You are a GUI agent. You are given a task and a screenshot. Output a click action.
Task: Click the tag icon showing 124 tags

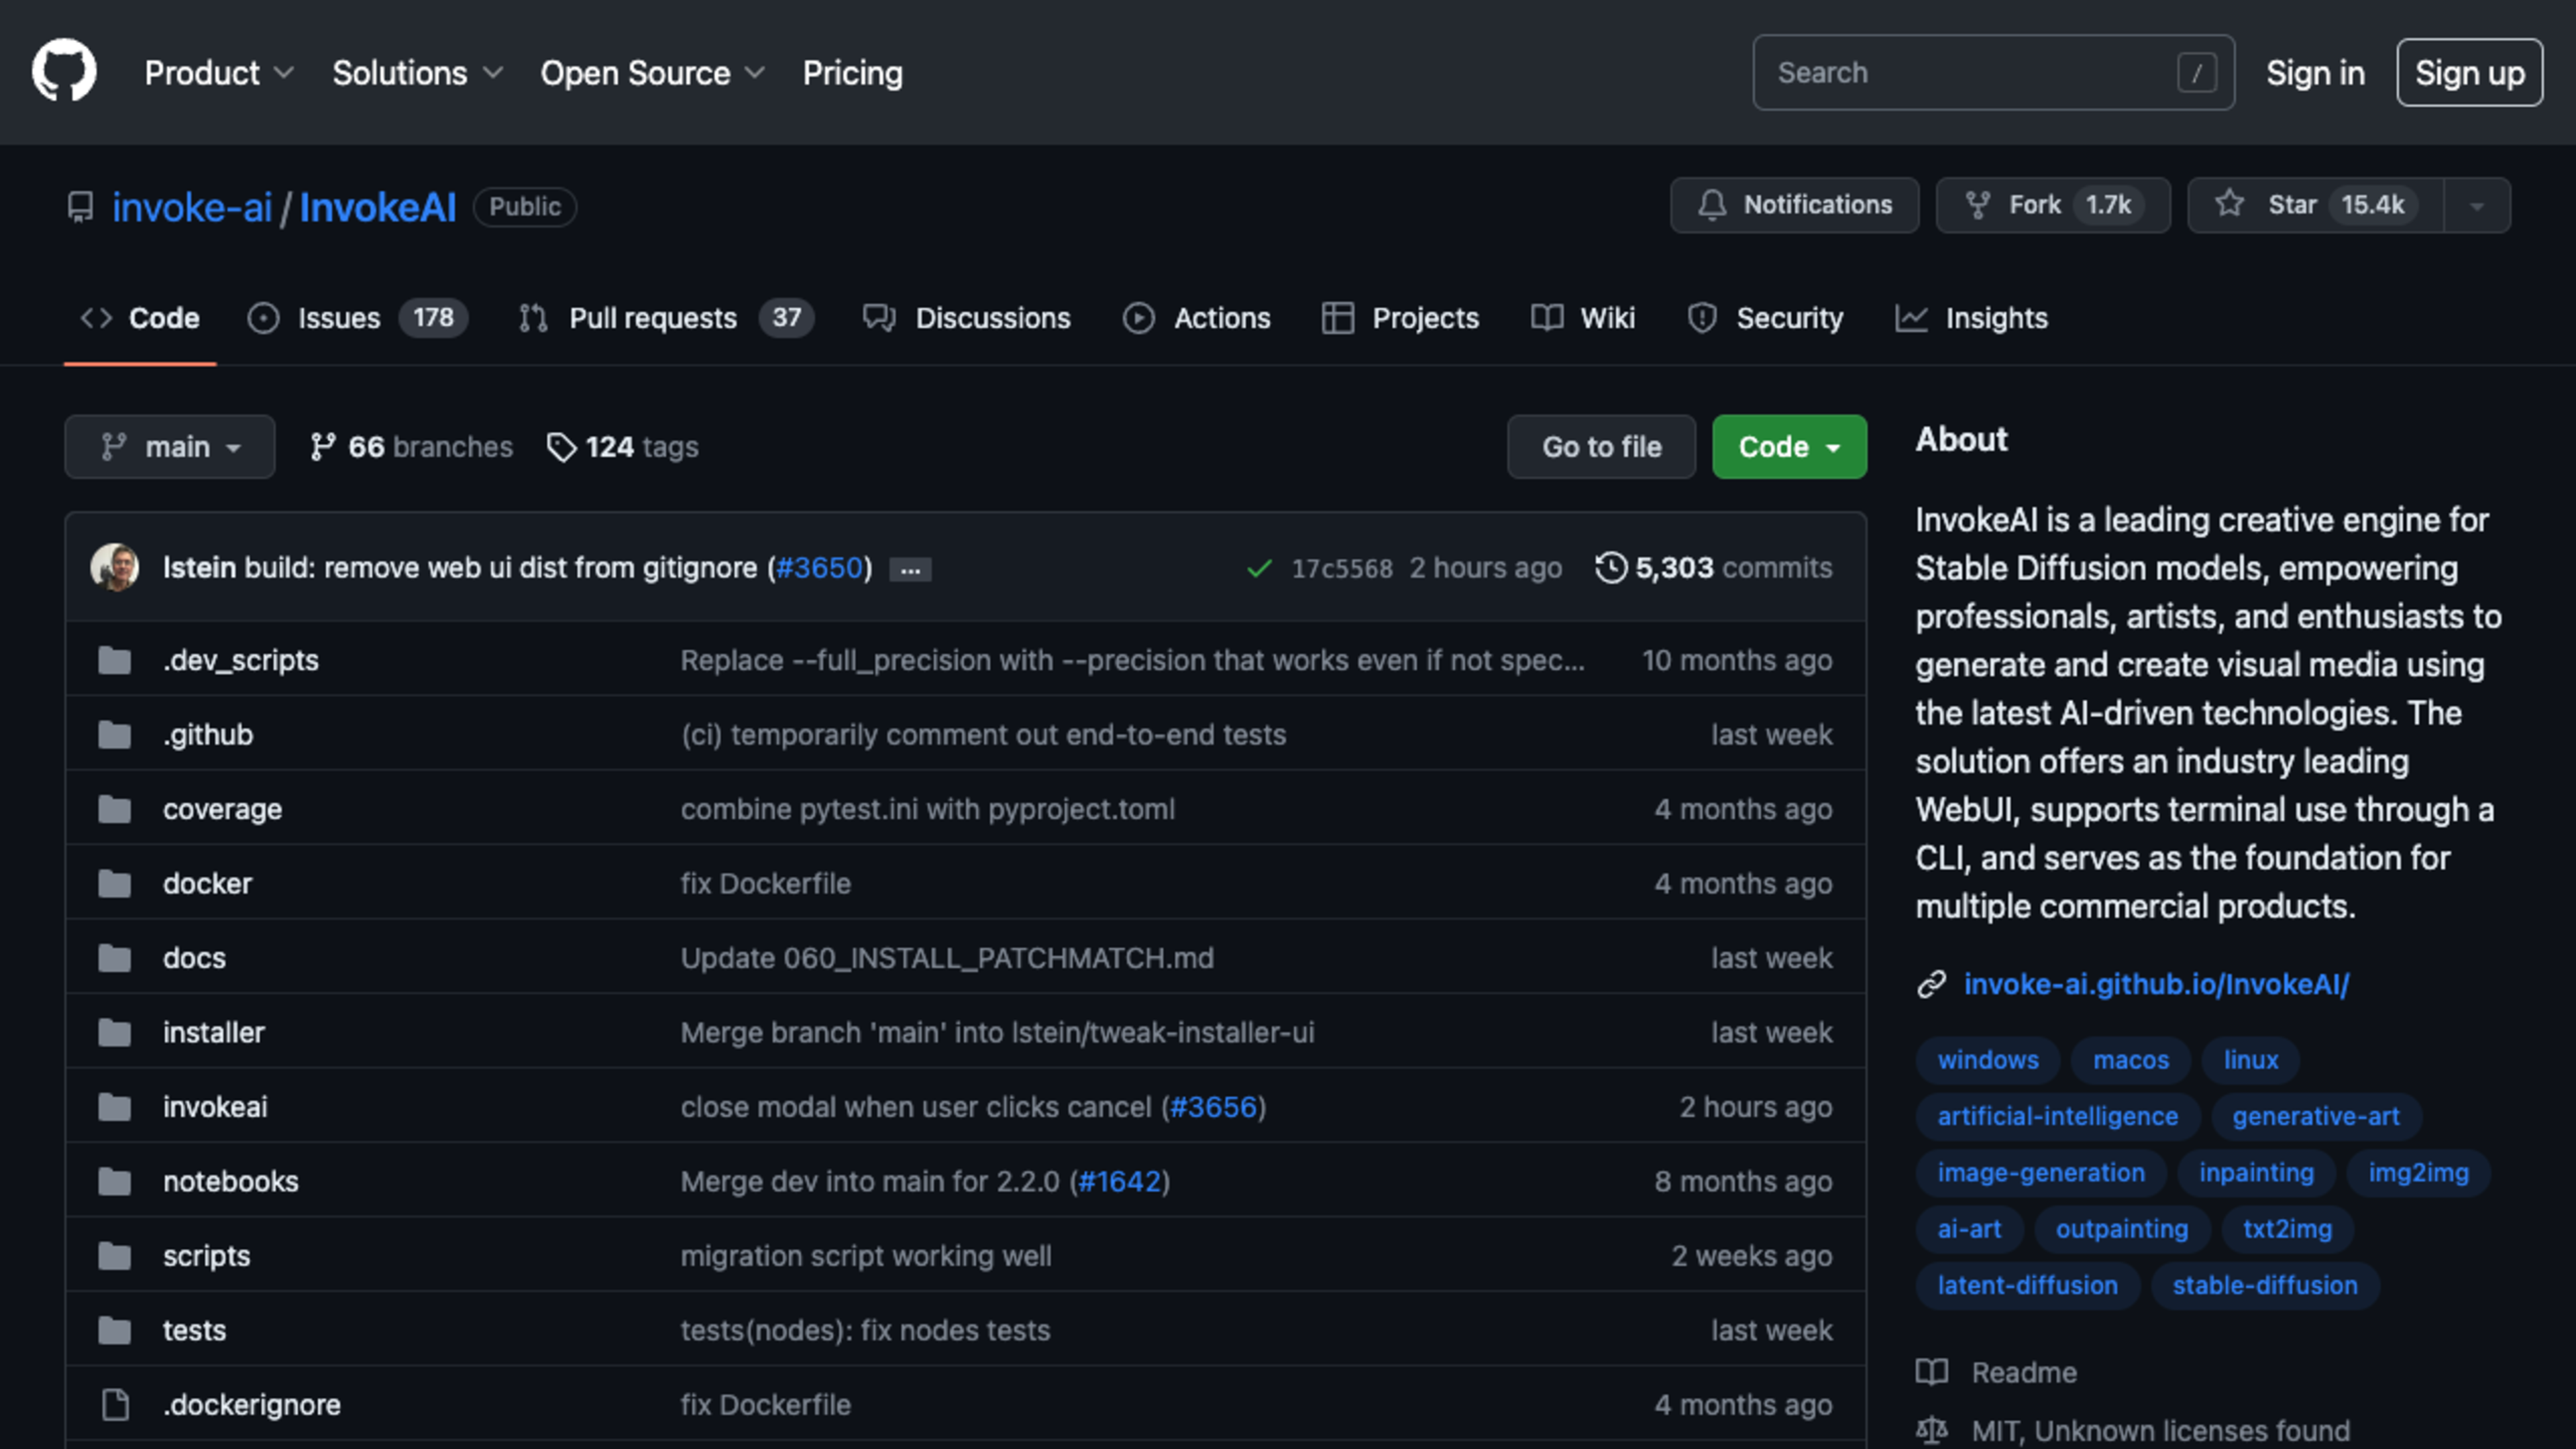(x=563, y=446)
